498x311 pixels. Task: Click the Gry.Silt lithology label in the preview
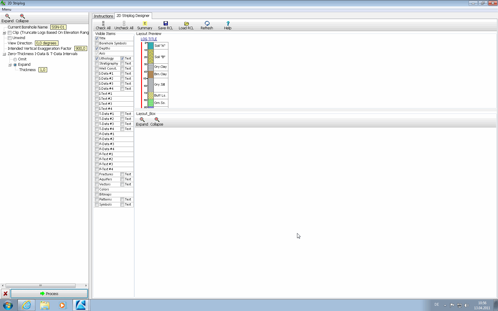(159, 84)
